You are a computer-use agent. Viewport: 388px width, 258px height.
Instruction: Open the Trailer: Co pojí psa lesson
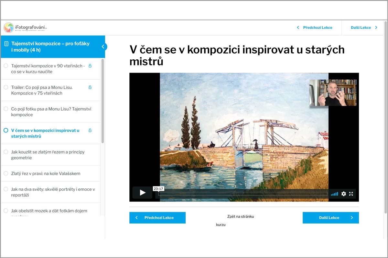42,90
